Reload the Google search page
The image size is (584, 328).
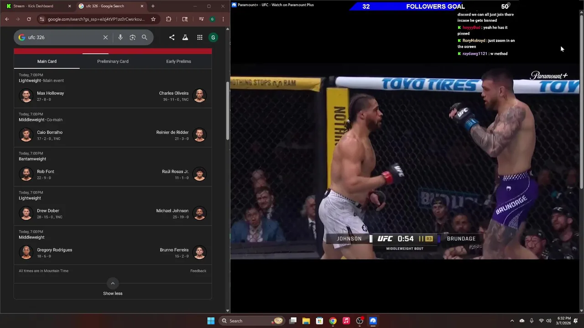pyautogui.click(x=29, y=19)
